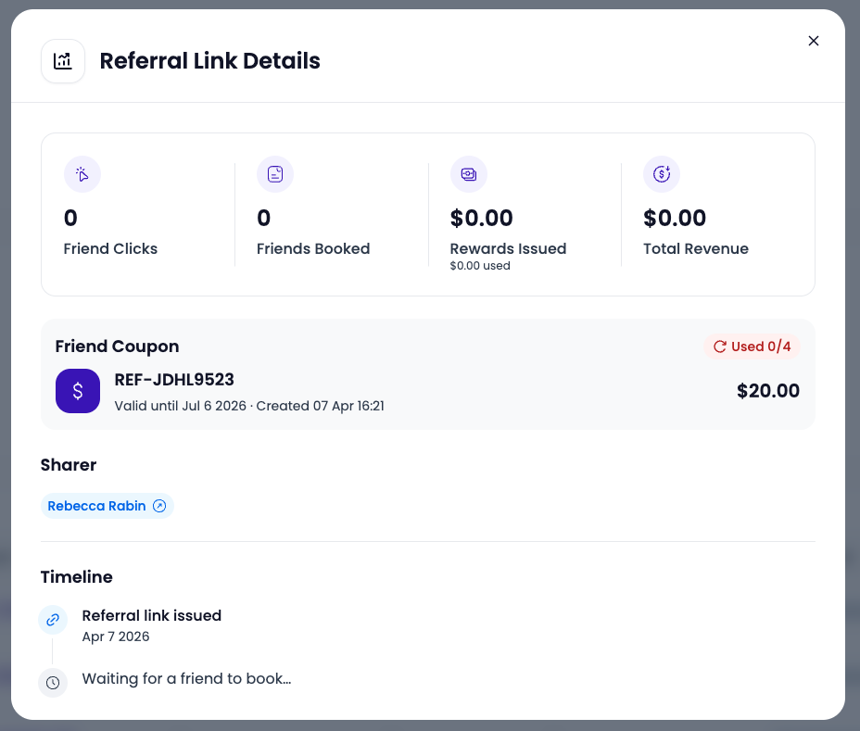Close the Referral Link Details dialog
Screen dimensions: 860x731
814,41
